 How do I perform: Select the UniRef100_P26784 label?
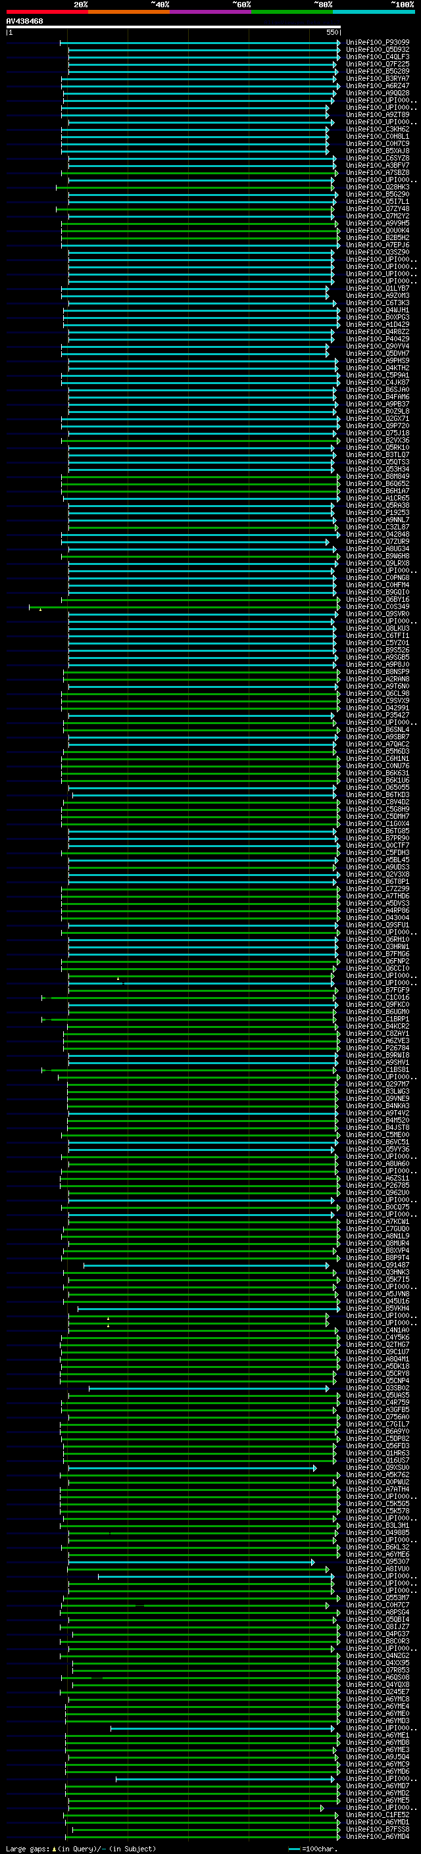click(378, 1048)
